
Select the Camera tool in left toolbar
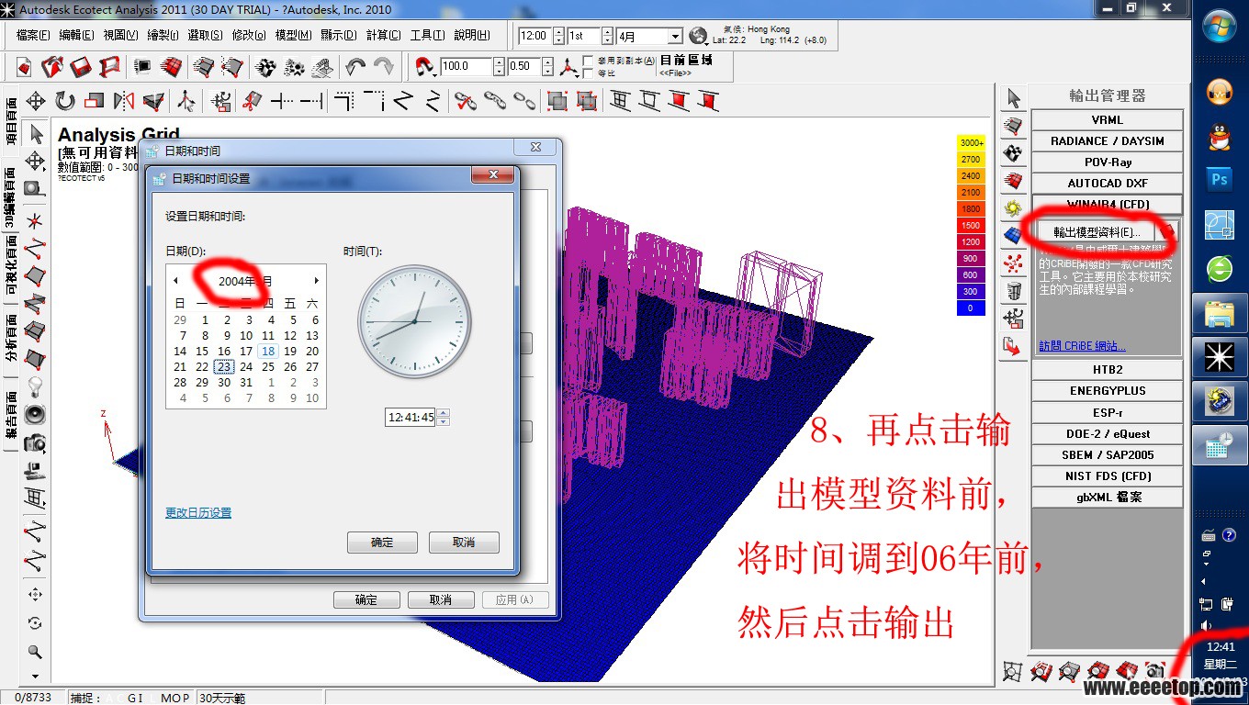pos(35,443)
